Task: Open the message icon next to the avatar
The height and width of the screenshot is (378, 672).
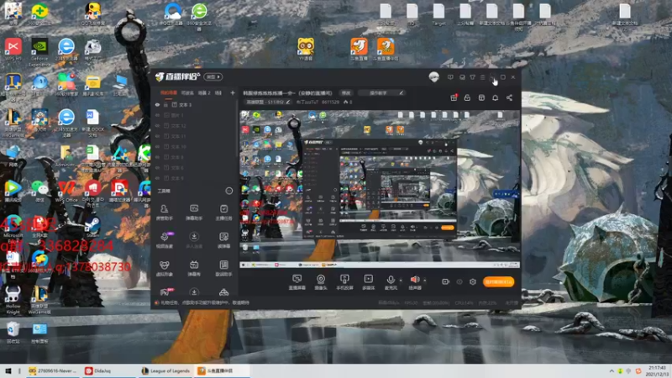Action: point(450,77)
